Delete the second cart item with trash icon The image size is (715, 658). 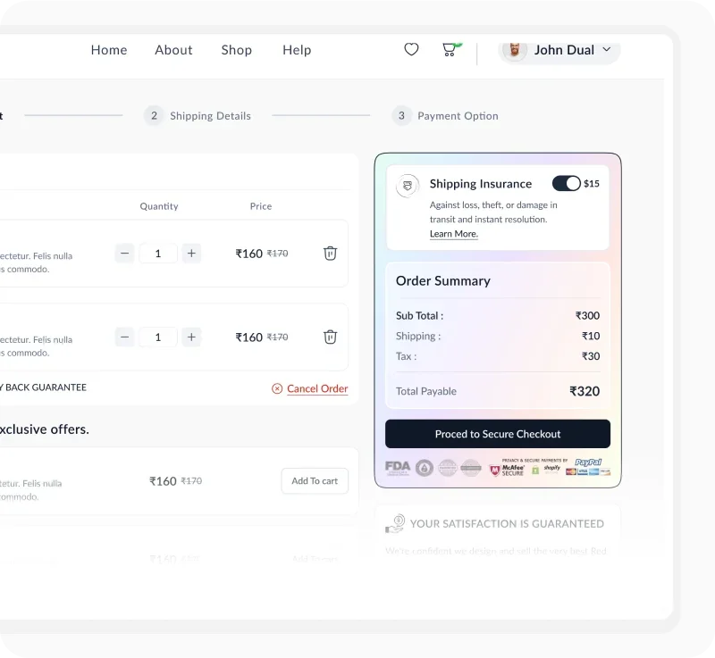[x=330, y=337]
